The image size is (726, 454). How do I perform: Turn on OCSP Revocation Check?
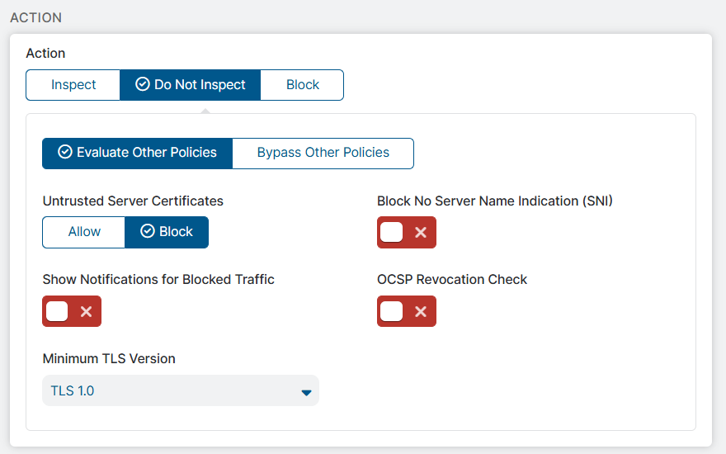pyautogui.click(x=407, y=311)
